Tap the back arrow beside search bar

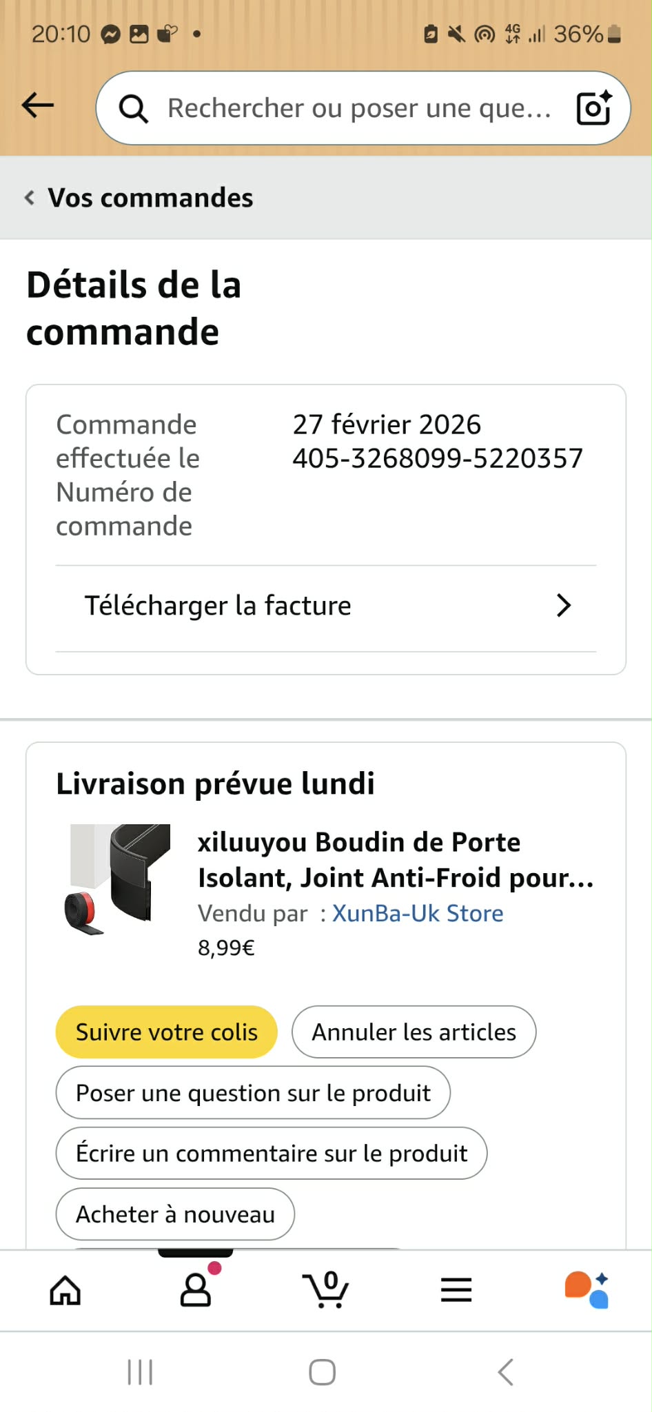[x=38, y=105]
